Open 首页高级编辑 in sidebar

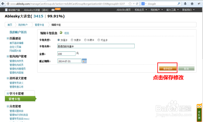[17, 43]
